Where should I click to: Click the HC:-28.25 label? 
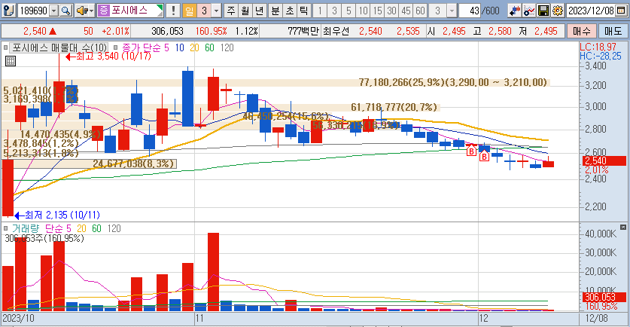[601, 57]
